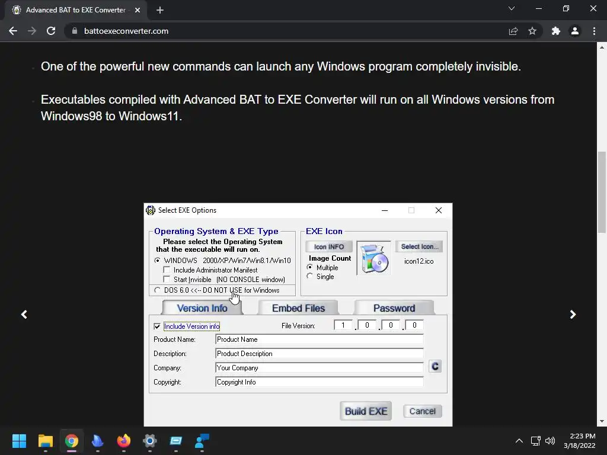Click the last File Version number field

click(414, 325)
